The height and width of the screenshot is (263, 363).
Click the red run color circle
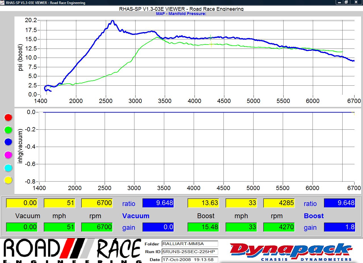(8, 117)
